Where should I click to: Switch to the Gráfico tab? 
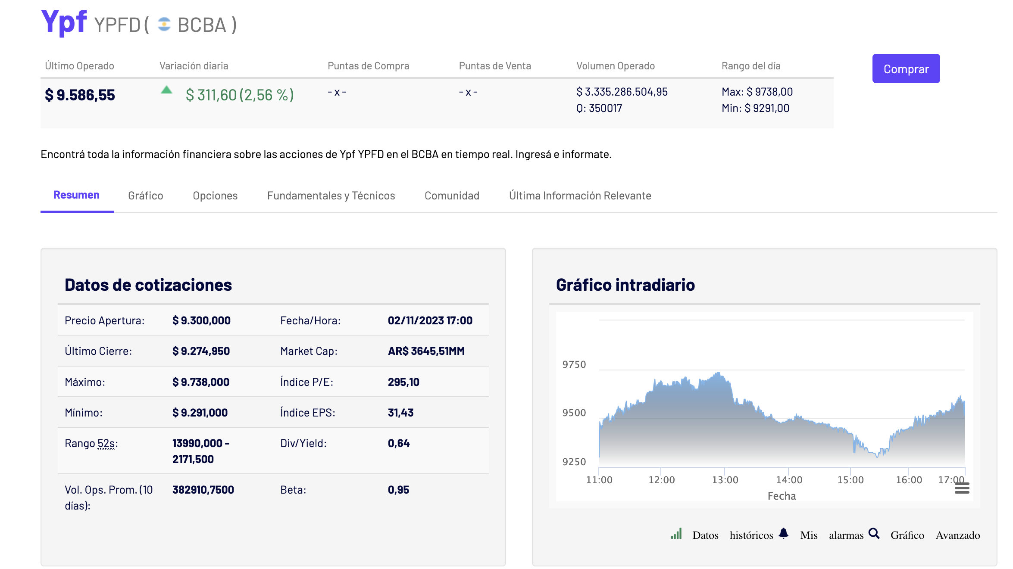[x=145, y=196]
